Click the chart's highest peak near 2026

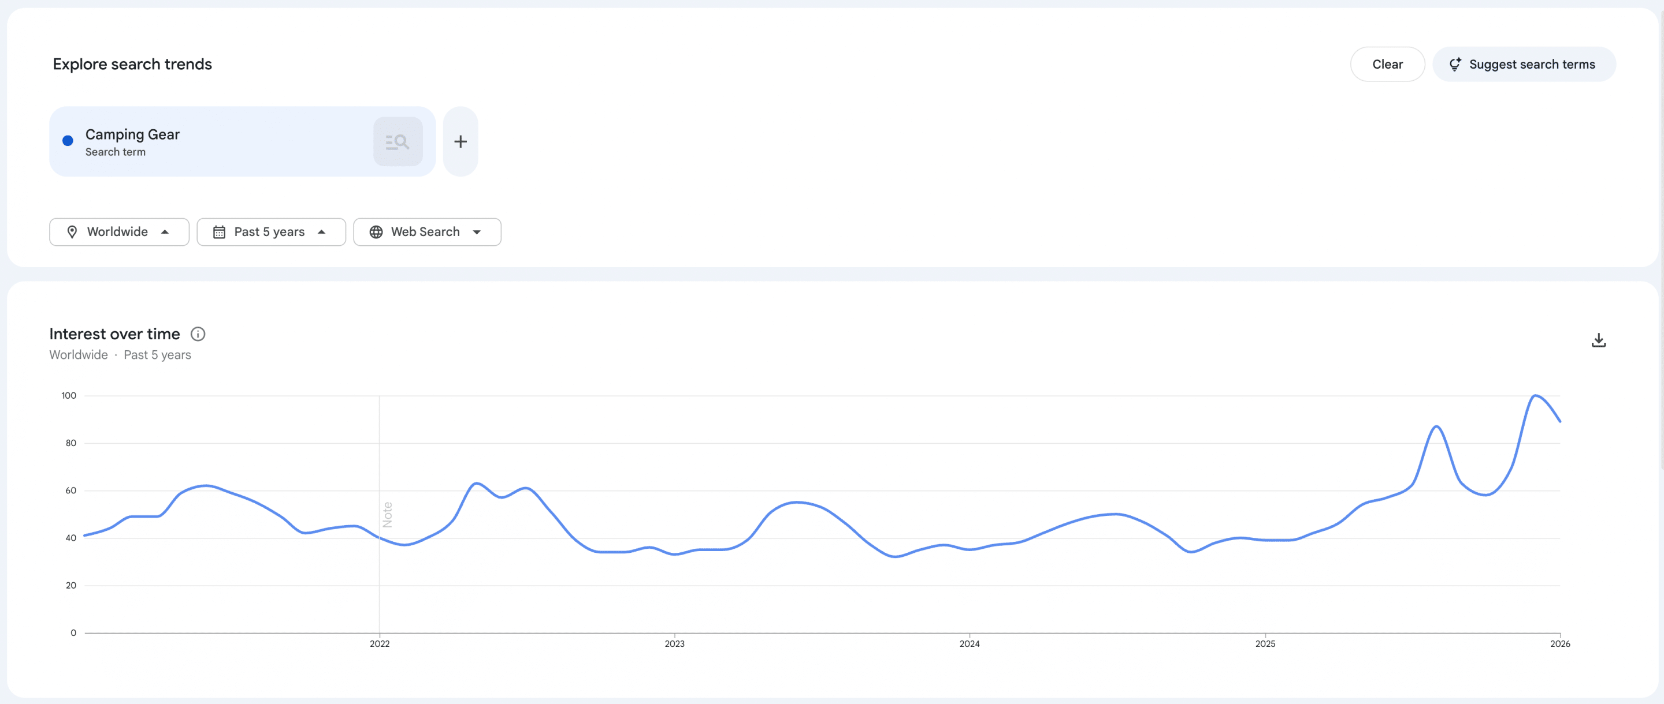(x=1536, y=395)
